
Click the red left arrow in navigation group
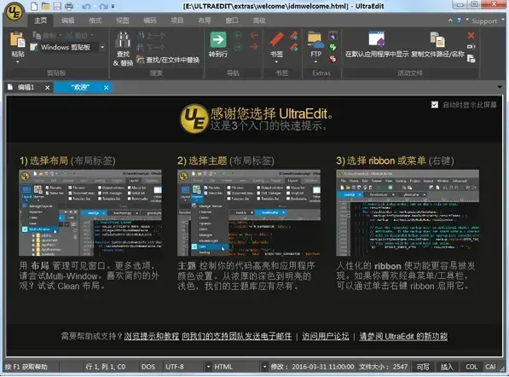[x=254, y=35]
